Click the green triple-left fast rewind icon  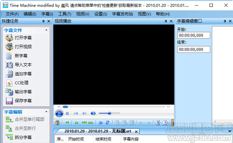[x=84, y=123]
